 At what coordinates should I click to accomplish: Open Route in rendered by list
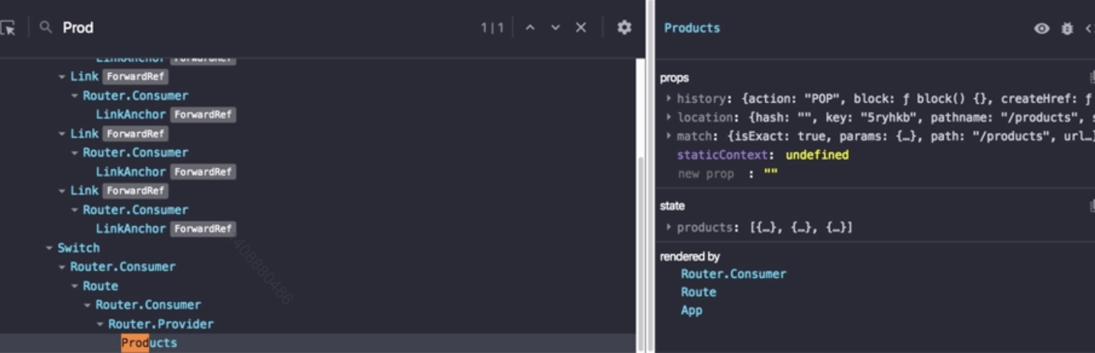[698, 292]
